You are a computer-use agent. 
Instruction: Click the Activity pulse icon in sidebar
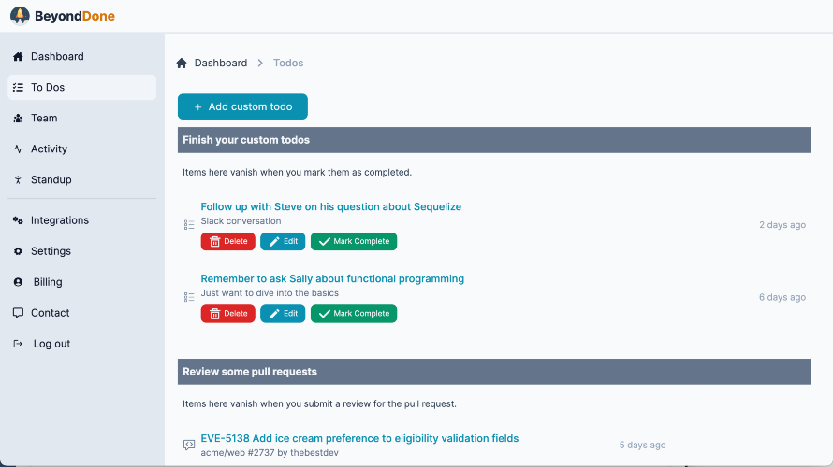(x=18, y=149)
